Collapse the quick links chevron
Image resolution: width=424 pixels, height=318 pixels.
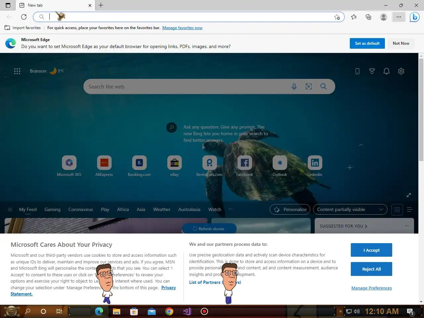coord(361,145)
